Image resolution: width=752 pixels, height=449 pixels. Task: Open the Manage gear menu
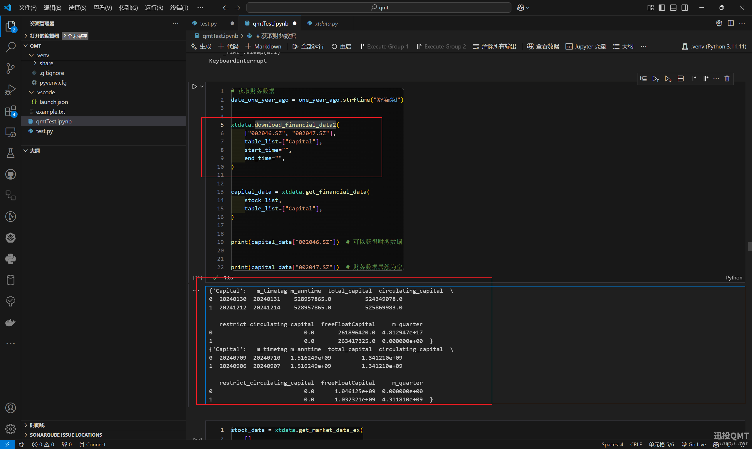point(11,429)
